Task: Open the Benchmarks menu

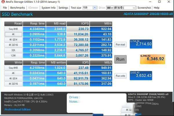Action: coord(17,8)
